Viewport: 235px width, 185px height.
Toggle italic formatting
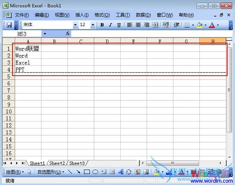coord(110,25)
